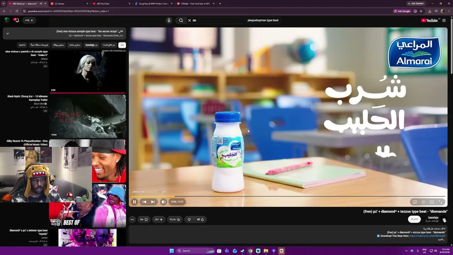Enter fullscreen in the video player
The width and height of the screenshot is (453, 255).
coord(441,202)
